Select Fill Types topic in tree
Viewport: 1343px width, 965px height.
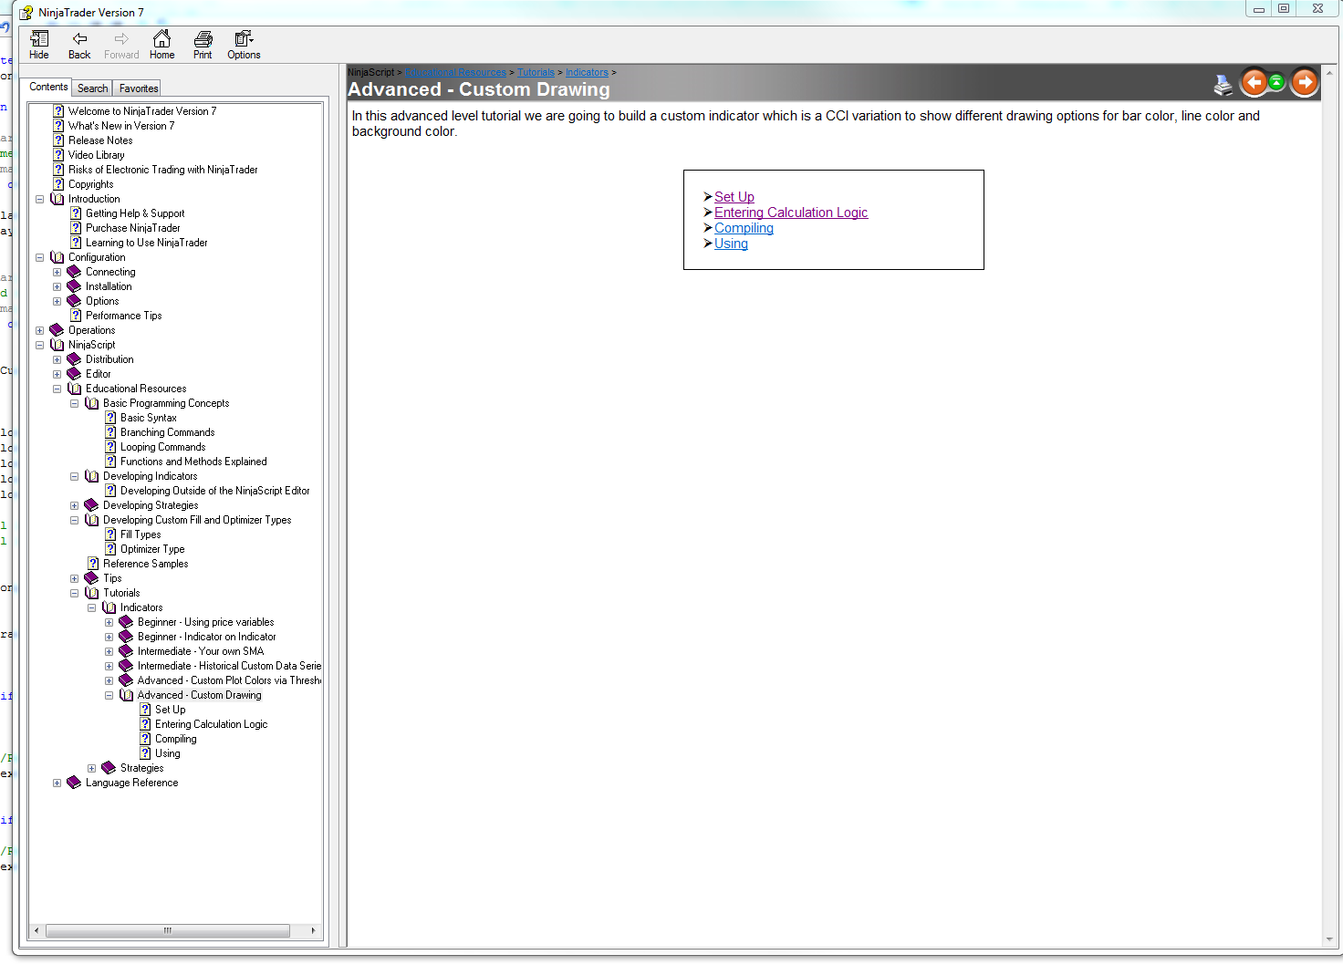141,534
